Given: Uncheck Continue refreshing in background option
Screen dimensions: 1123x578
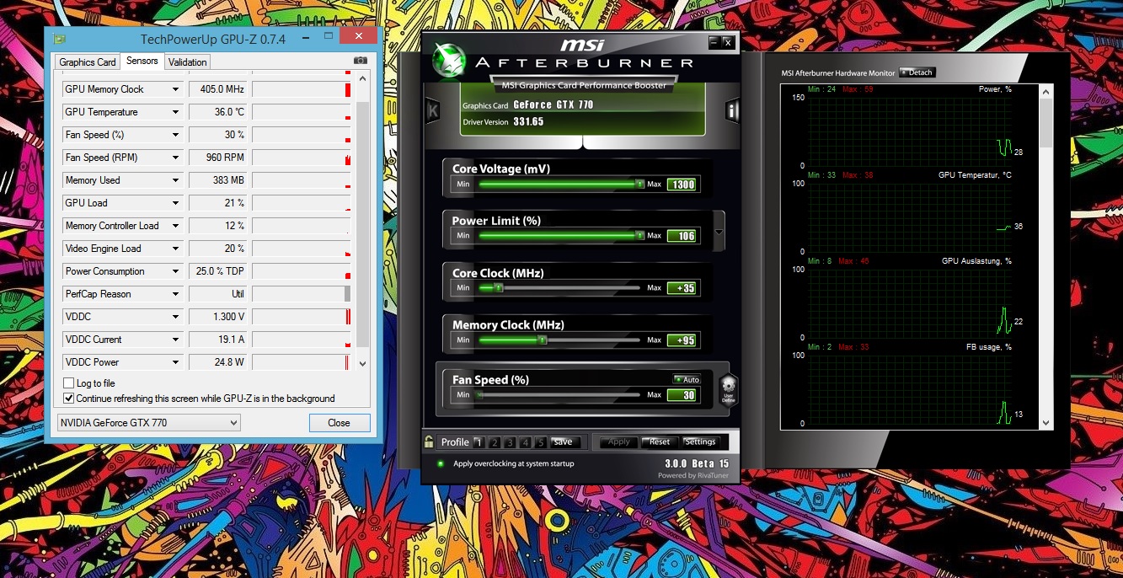Looking at the screenshot, I should point(69,399).
